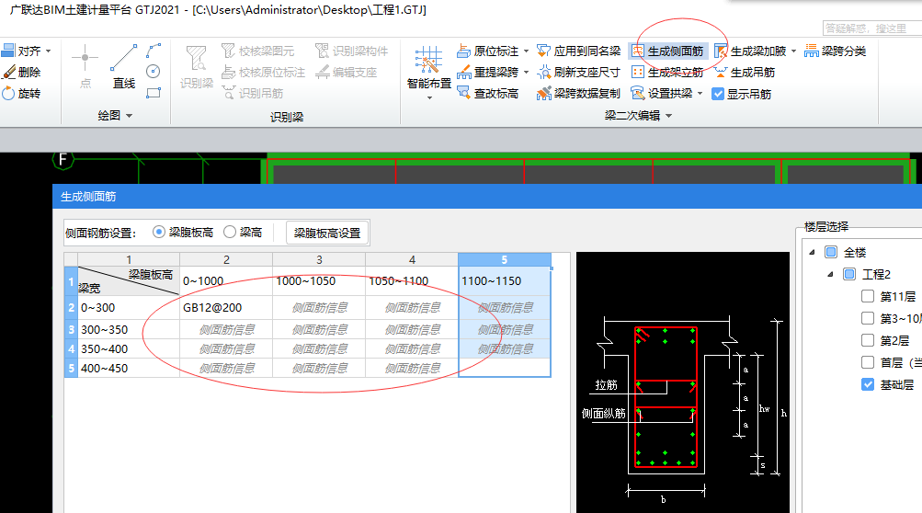Check the 工程2 checkbox
The height and width of the screenshot is (513, 922).
pos(849,274)
